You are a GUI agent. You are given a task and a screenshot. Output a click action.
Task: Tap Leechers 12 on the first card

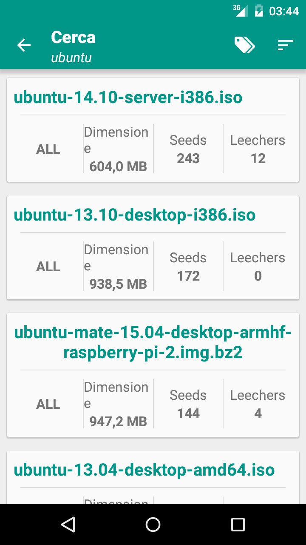pos(258,149)
